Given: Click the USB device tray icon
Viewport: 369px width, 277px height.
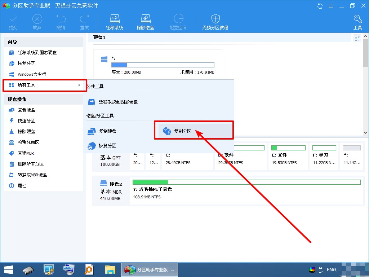Looking at the screenshot, I should [x=320, y=270].
